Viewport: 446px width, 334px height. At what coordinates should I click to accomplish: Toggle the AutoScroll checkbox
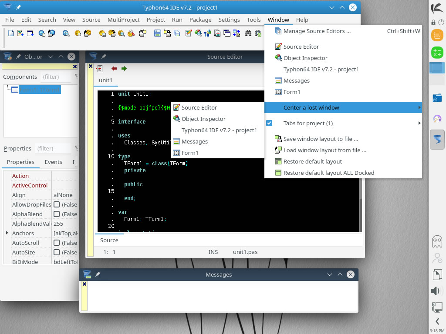tap(57, 243)
